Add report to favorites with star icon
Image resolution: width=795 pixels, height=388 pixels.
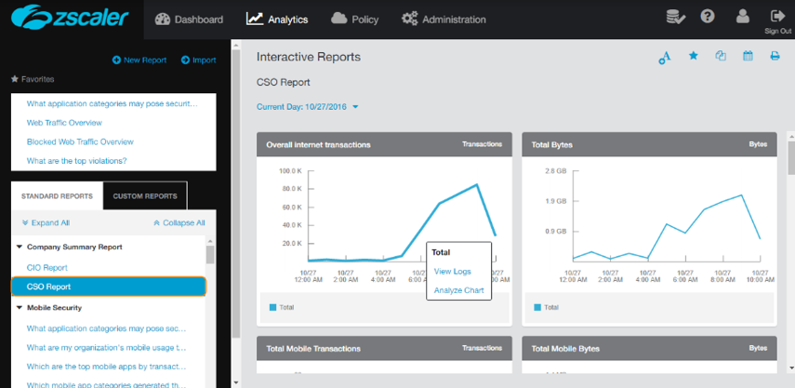pos(693,57)
